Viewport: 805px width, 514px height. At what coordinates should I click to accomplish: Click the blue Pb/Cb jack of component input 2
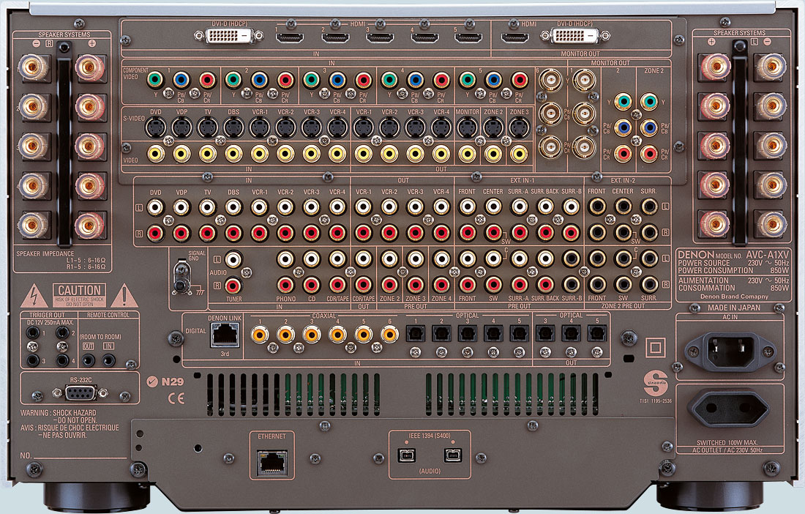(259, 80)
